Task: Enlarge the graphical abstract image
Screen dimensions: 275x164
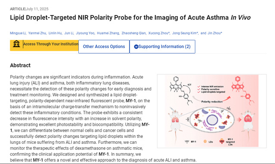Action: pos(212,111)
